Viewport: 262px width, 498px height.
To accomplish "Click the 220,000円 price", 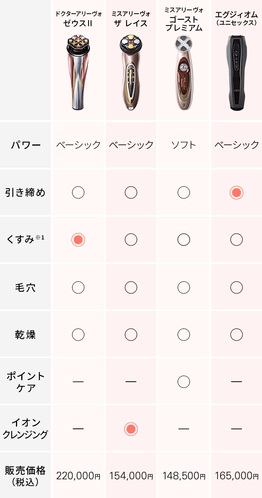I will (78, 476).
